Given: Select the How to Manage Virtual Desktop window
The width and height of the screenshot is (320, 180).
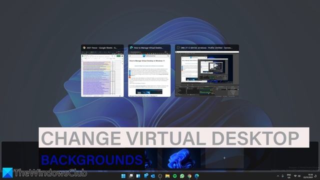Looking at the screenshot, I should click(149, 71).
